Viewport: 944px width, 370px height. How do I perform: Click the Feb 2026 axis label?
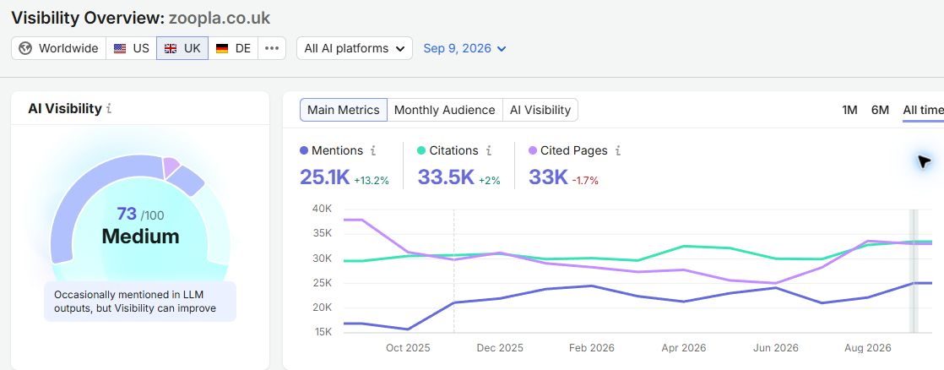pos(592,348)
